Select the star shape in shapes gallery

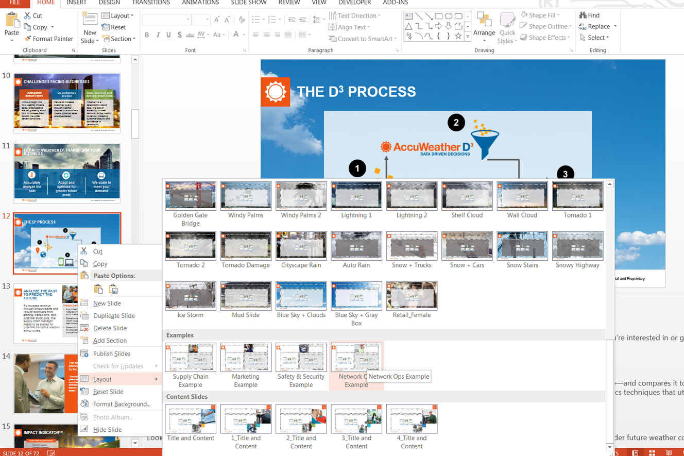click(458, 36)
